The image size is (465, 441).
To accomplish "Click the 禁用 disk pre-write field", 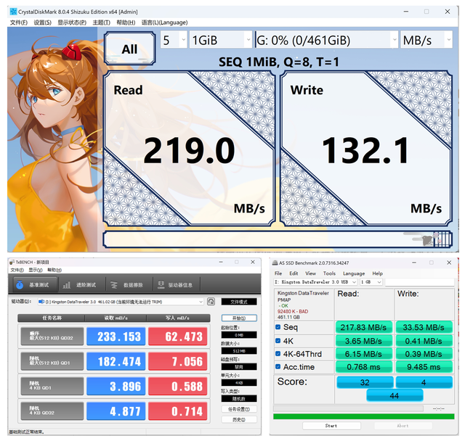I will coord(239,367).
